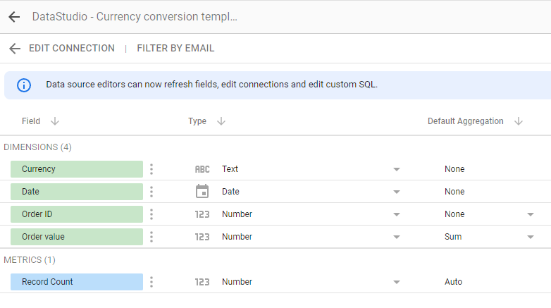The height and width of the screenshot is (308, 551).
Task: Expand the type dropdown for Date field
Action: [x=397, y=192]
